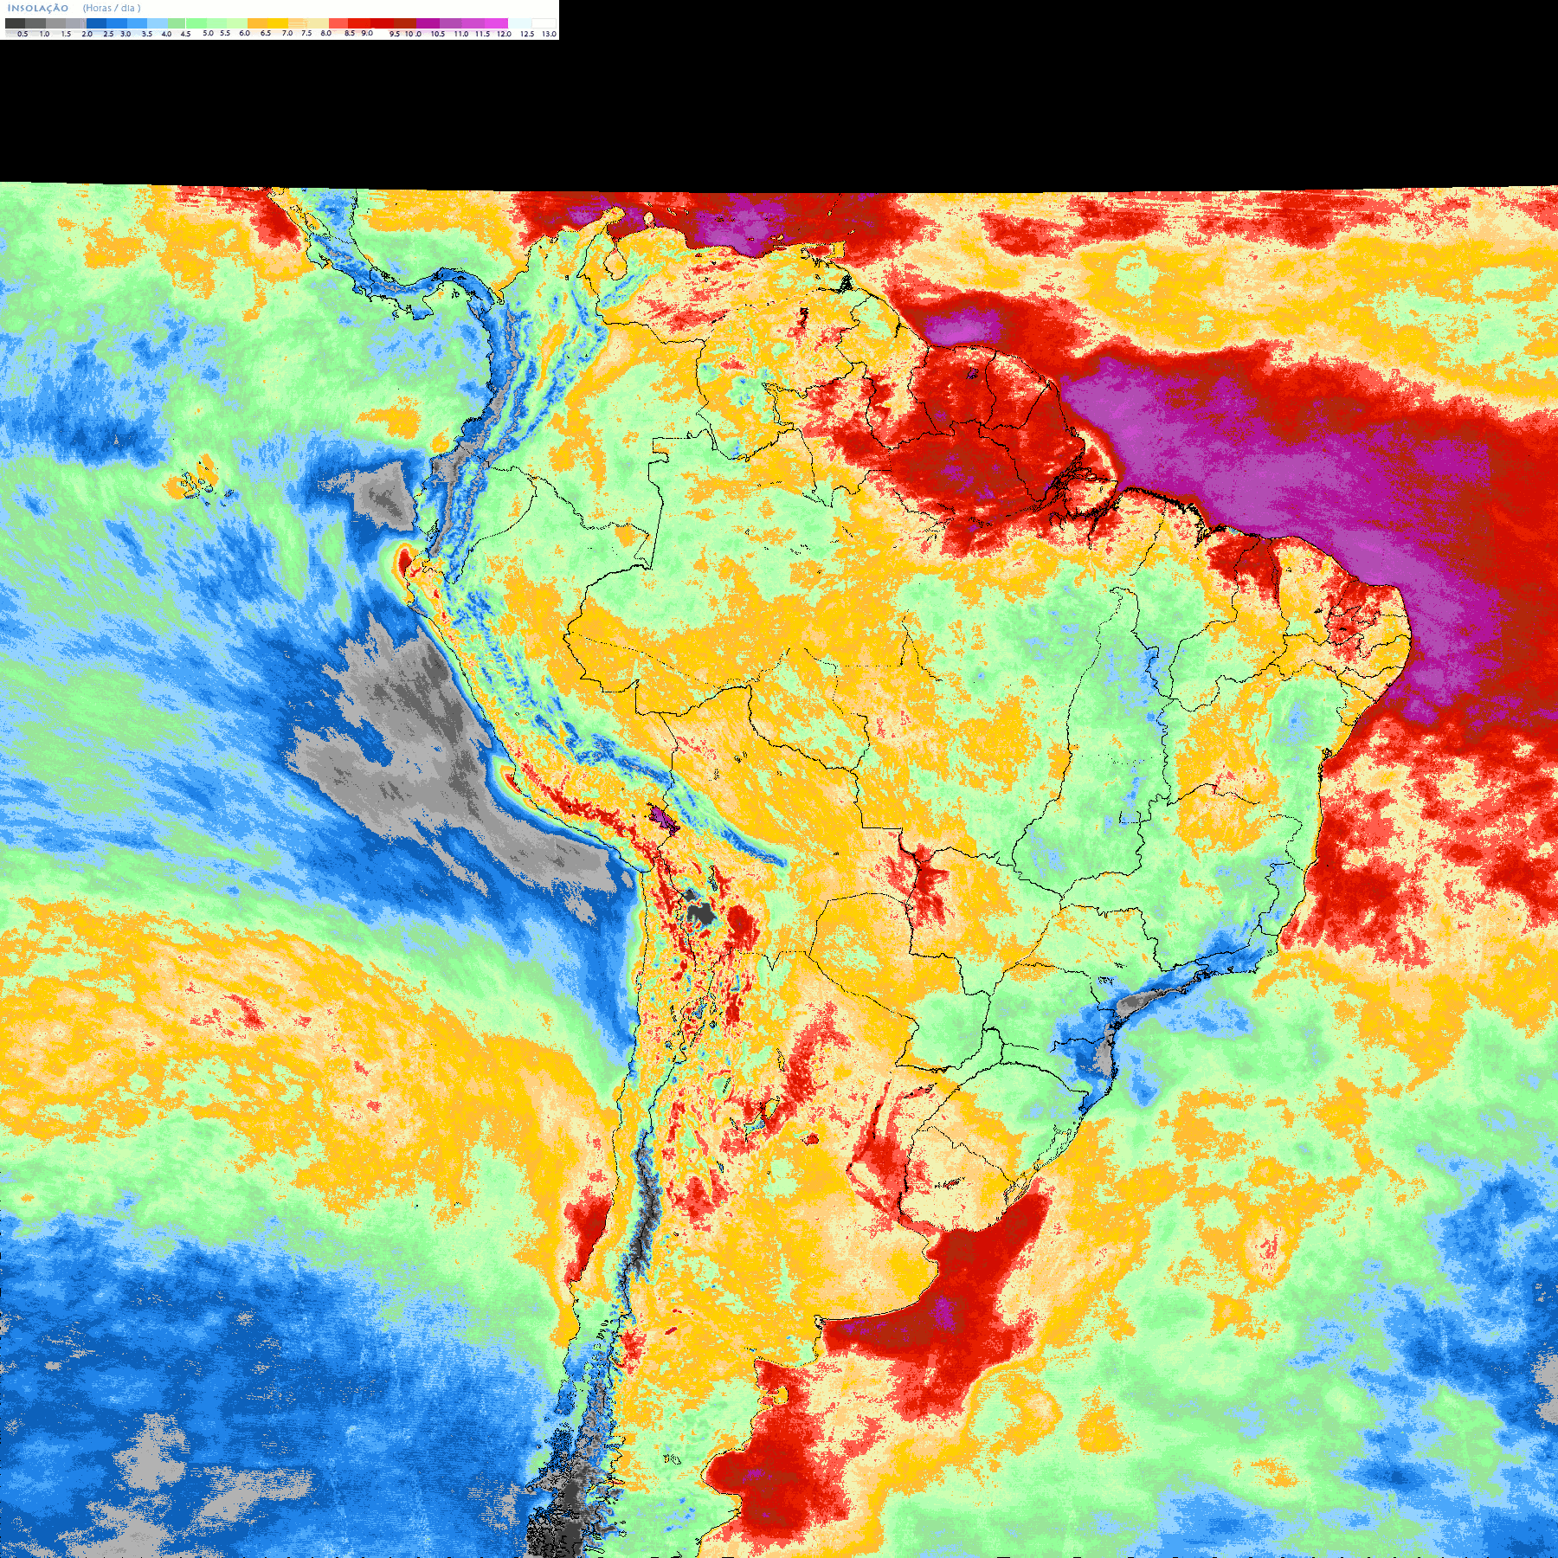Pick the darkest gray legend swatch
The image size is (1558, 1558).
(x=15, y=23)
